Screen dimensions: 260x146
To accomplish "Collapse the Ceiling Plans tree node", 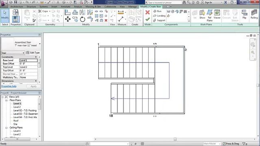I will point(6,128).
